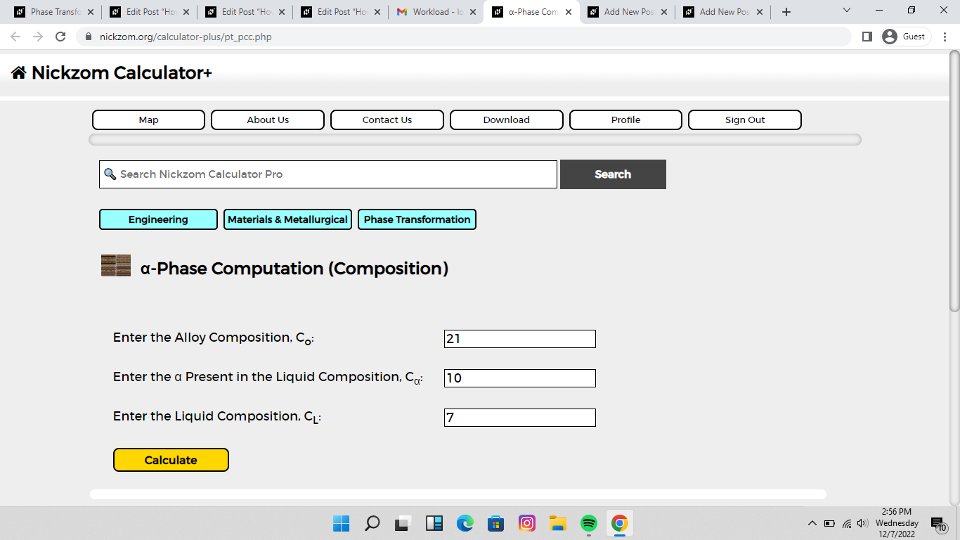Open Task View on taskbar

(403, 523)
